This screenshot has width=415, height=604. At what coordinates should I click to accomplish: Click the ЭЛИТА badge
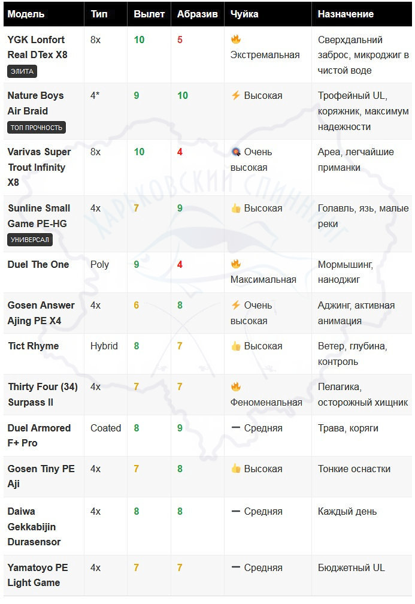(x=23, y=71)
